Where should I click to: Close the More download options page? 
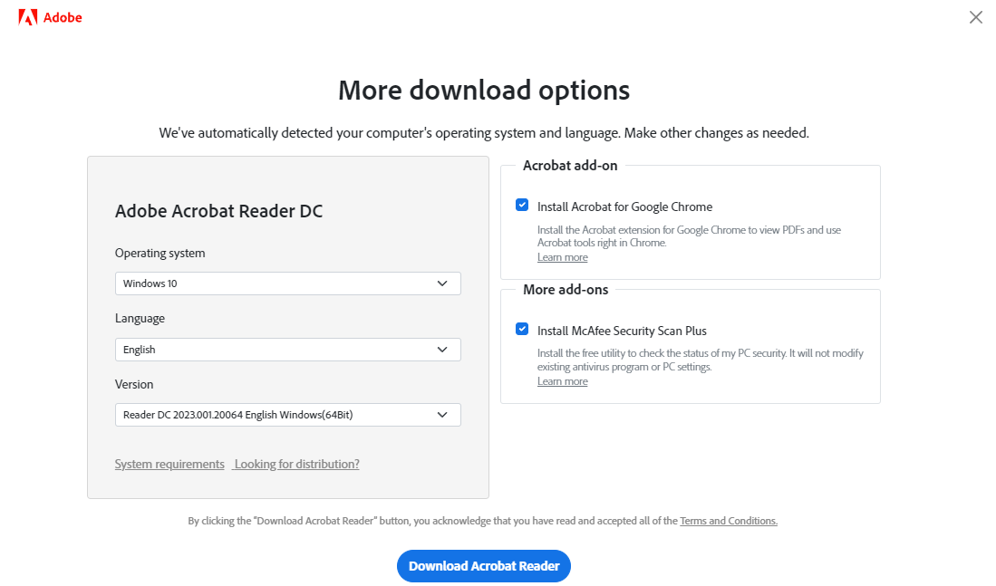tap(975, 16)
